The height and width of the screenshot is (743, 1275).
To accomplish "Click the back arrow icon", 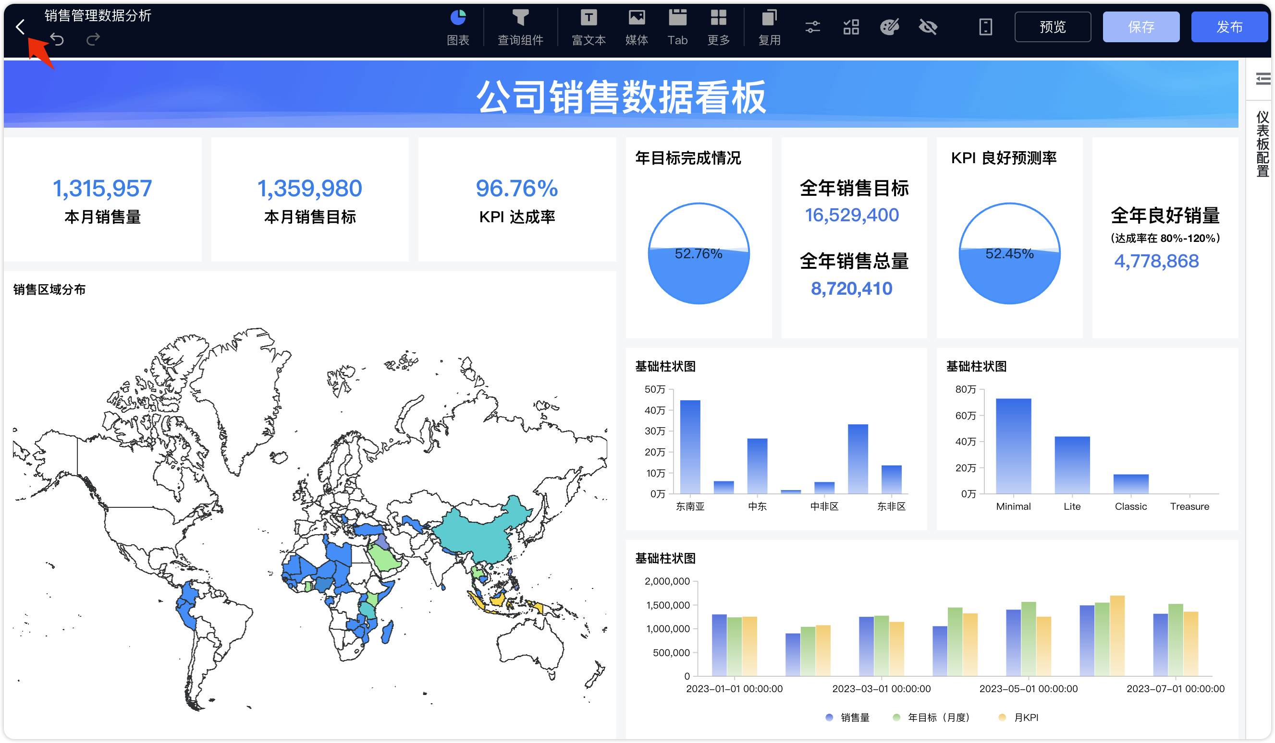I will click(20, 27).
